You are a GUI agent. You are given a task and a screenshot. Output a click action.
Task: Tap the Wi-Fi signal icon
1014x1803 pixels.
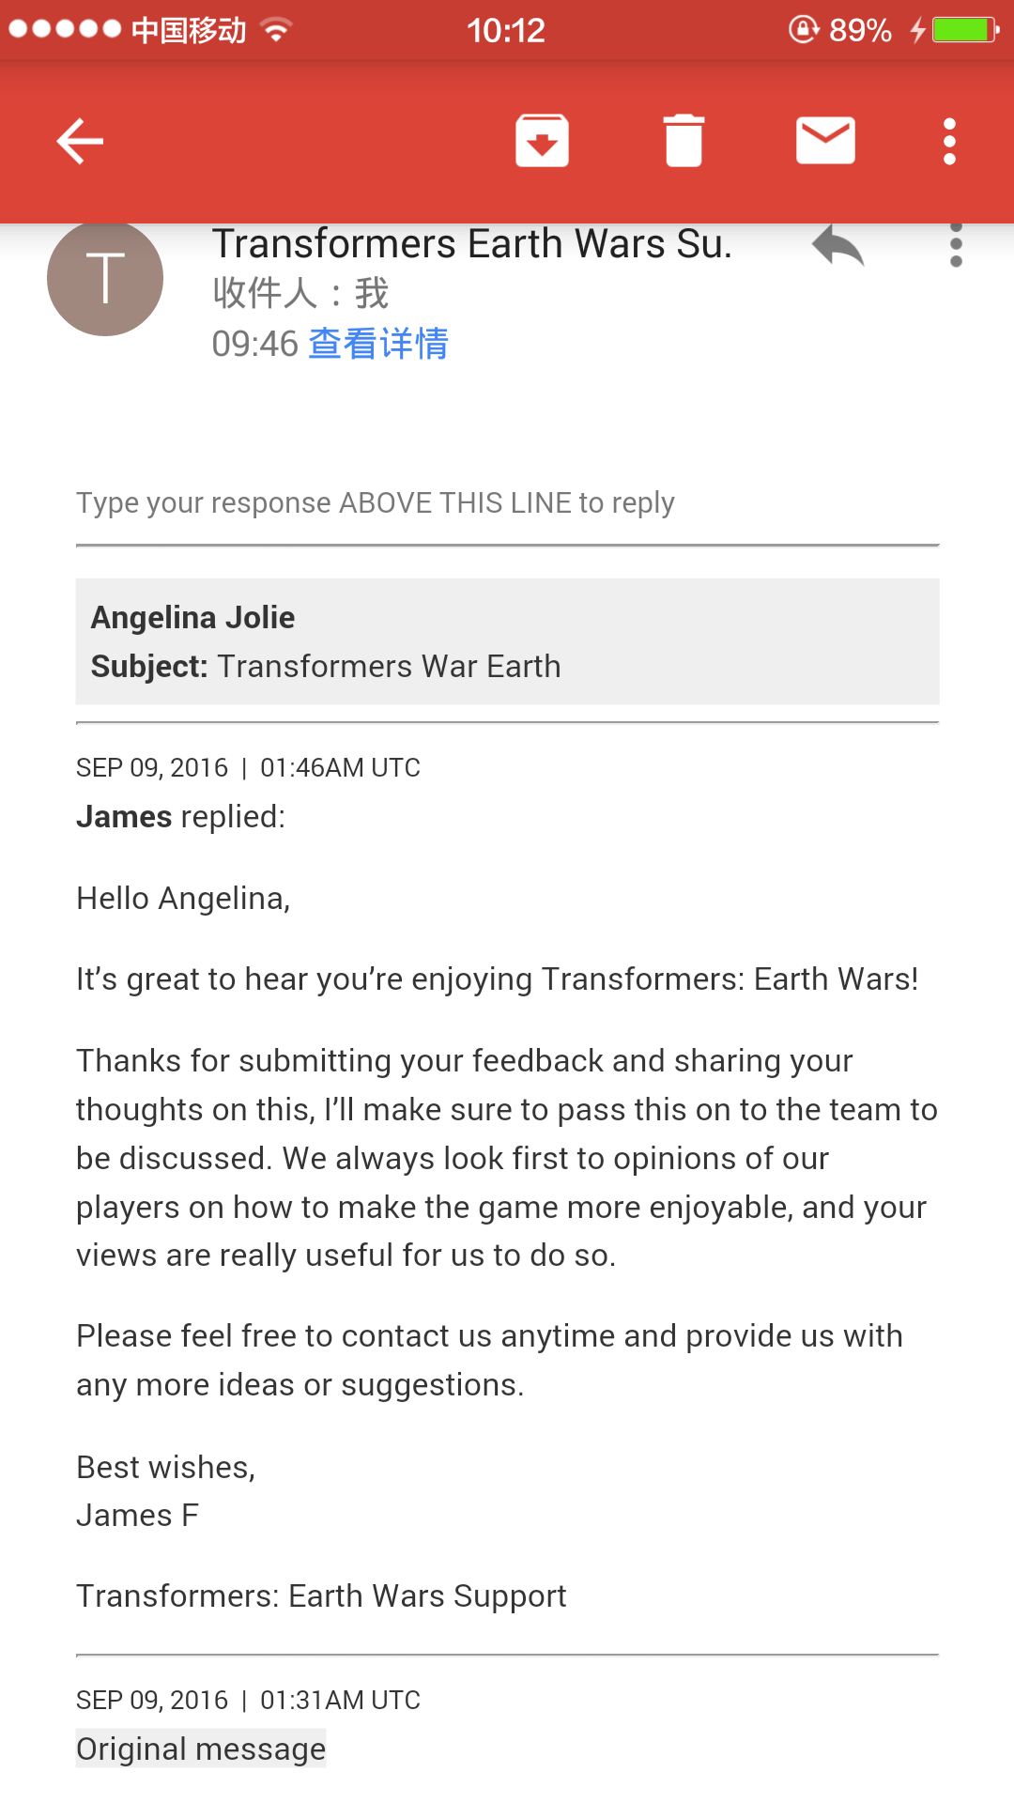coord(276,30)
